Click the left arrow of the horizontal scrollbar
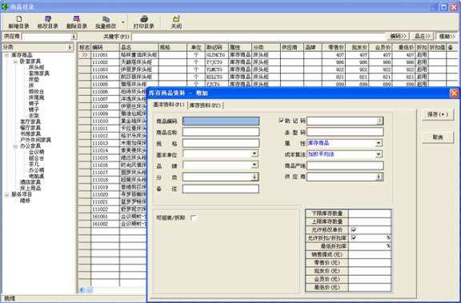The height and width of the screenshot is (303, 461). [82, 290]
